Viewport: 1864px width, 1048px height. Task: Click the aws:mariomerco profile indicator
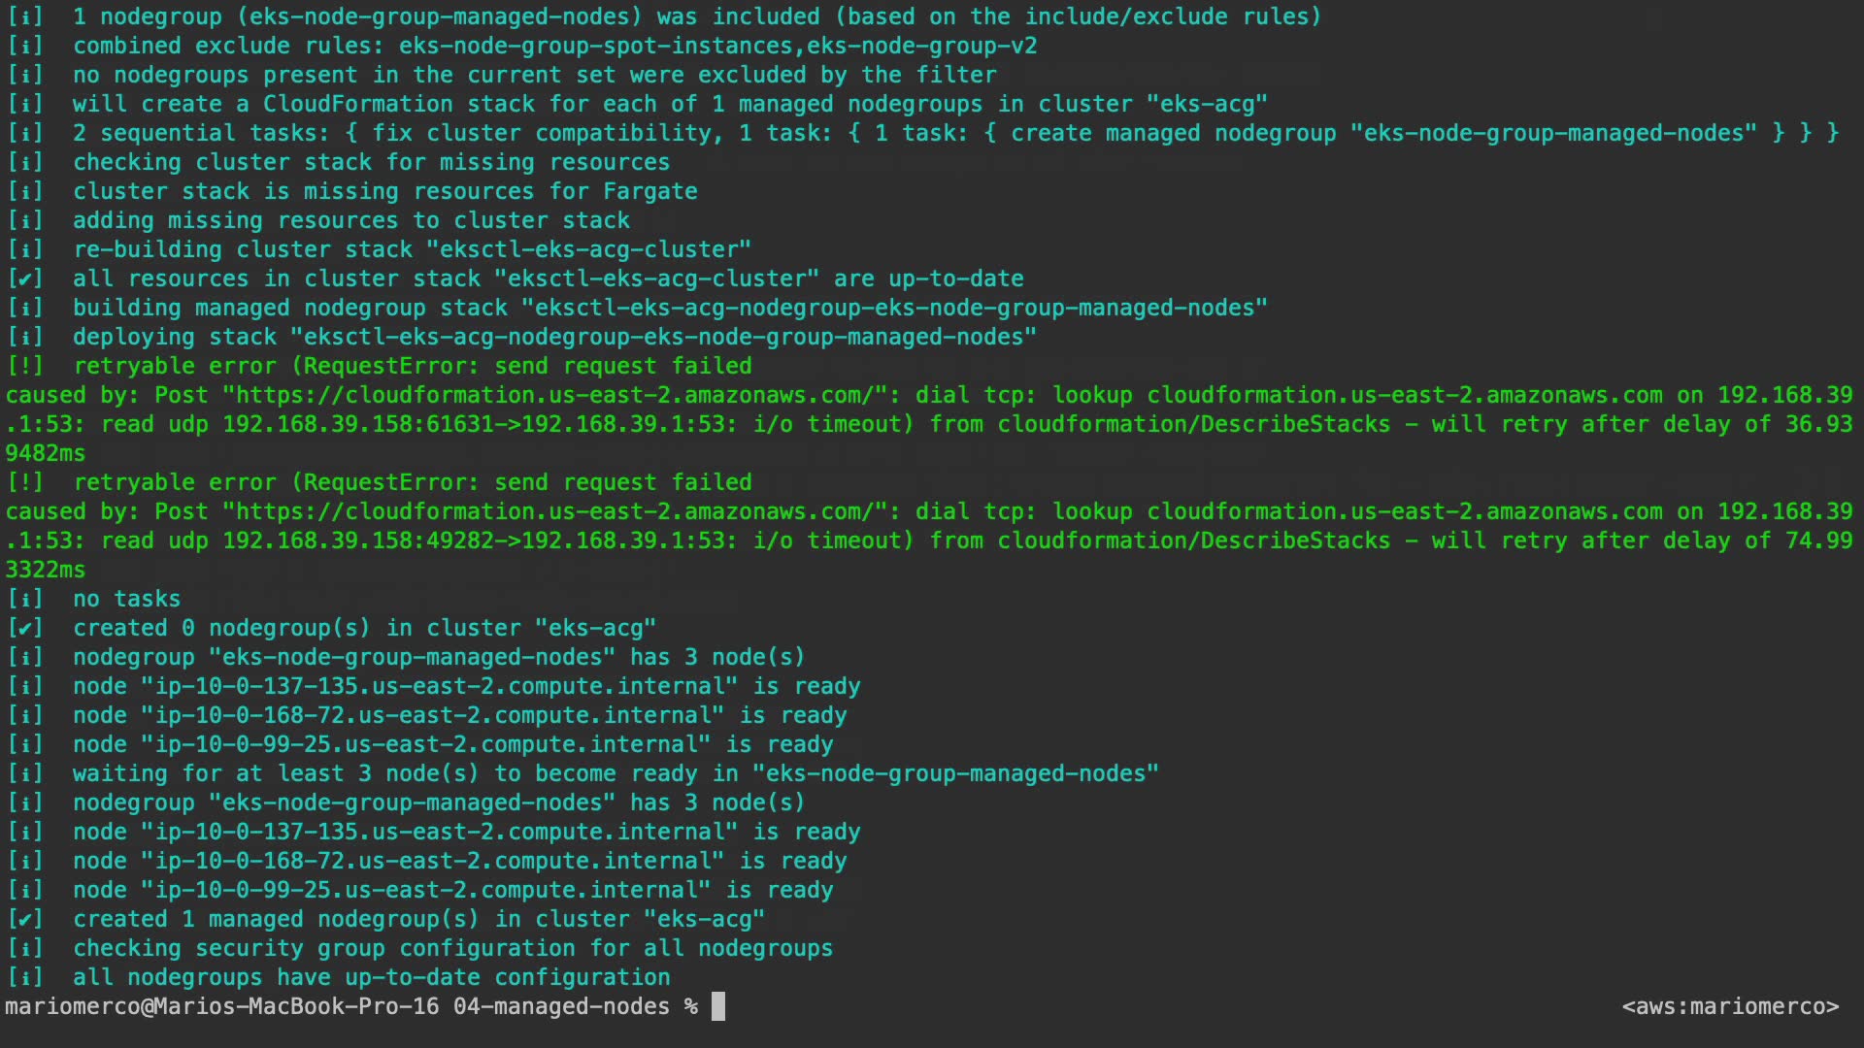tap(1730, 1007)
